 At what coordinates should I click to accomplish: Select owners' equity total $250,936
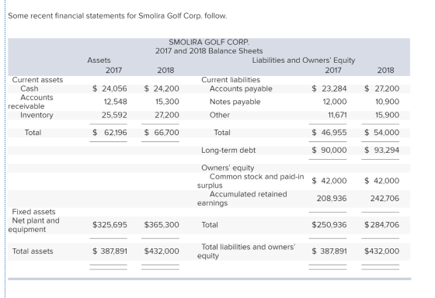(x=329, y=224)
